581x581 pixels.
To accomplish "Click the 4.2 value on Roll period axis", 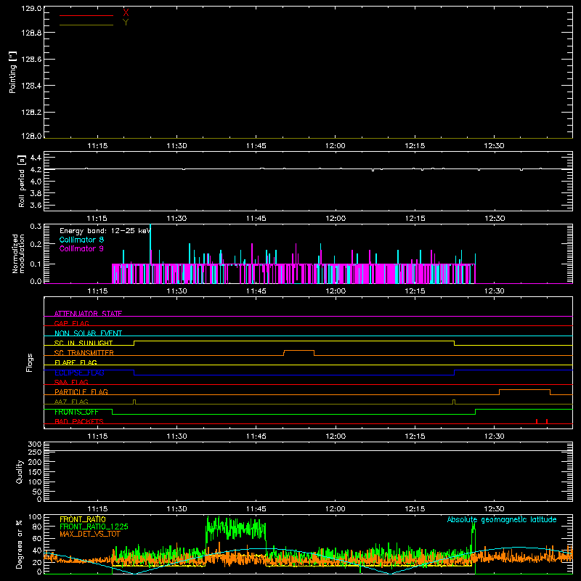I will 36,170.
